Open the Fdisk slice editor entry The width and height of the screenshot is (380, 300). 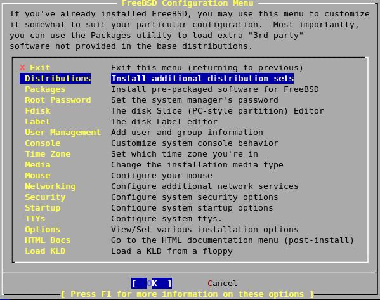[37, 111]
